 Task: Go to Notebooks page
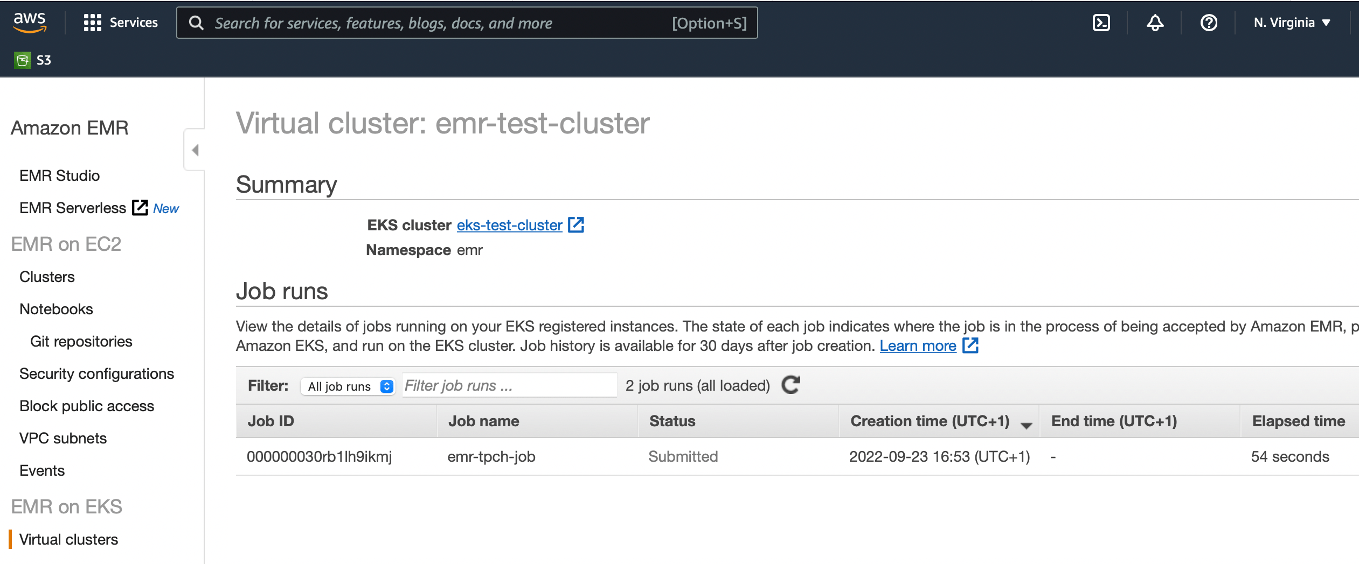(56, 309)
